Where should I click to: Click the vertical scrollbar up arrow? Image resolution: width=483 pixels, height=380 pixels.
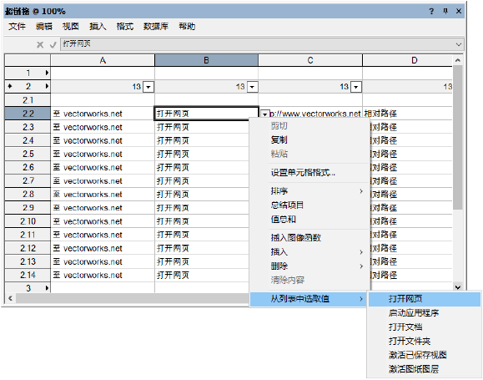click(458, 60)
